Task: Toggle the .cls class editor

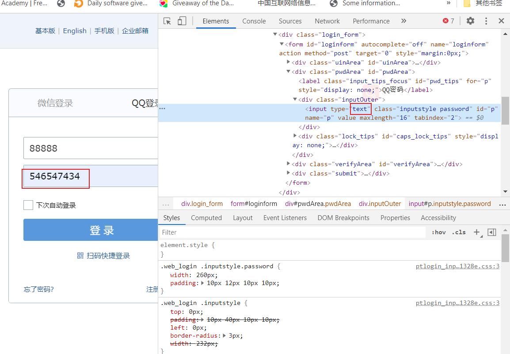Action: tap(459, 232)
